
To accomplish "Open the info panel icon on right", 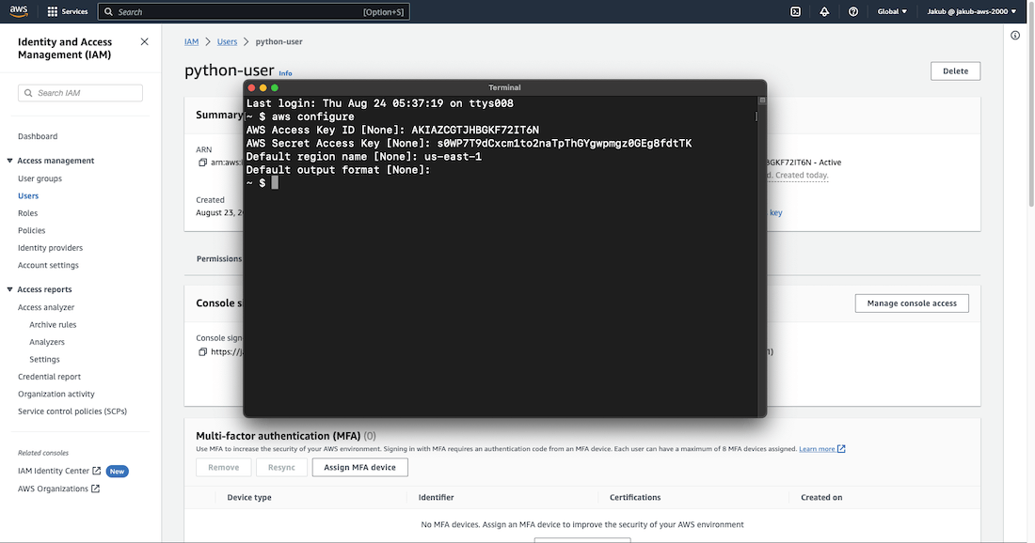I will pyautogui.click(x=1015, y=36).
